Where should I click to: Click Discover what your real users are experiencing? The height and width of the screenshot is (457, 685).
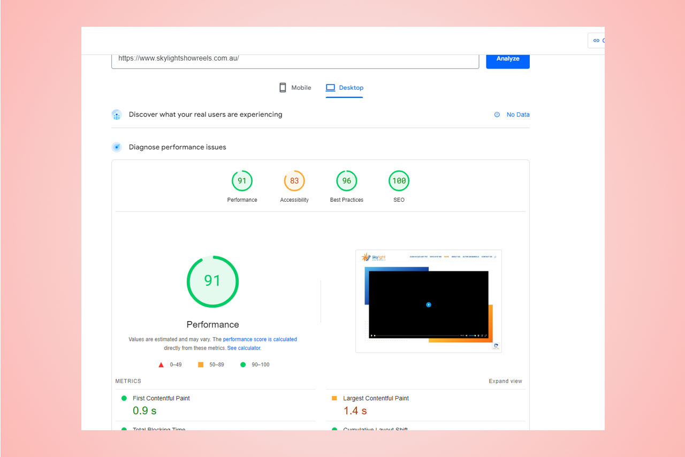click(205, 115)
